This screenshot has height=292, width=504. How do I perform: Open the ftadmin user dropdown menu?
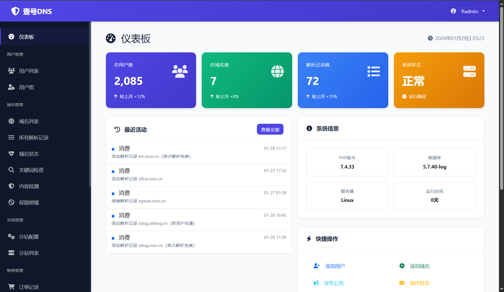point(470,11)
